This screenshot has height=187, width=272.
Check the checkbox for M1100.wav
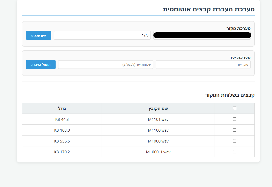235,130
